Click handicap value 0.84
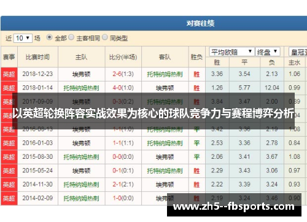 [294, 143]
